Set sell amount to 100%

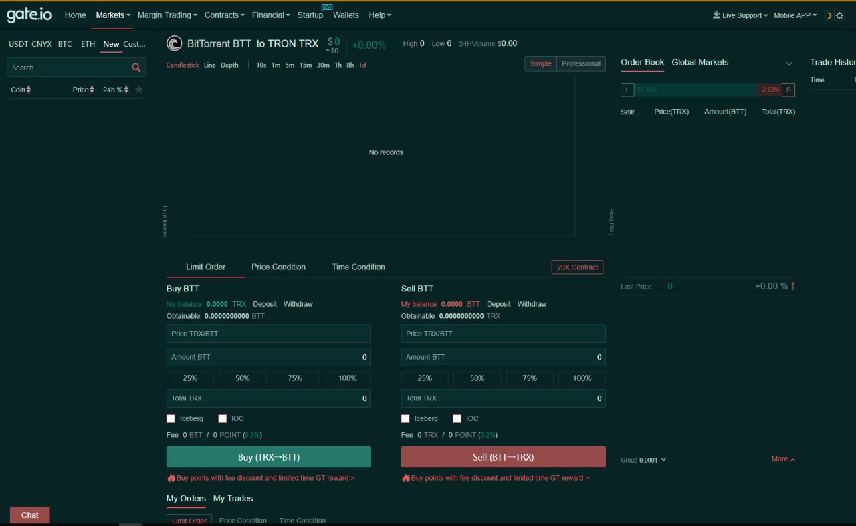[x=582, y=378]
